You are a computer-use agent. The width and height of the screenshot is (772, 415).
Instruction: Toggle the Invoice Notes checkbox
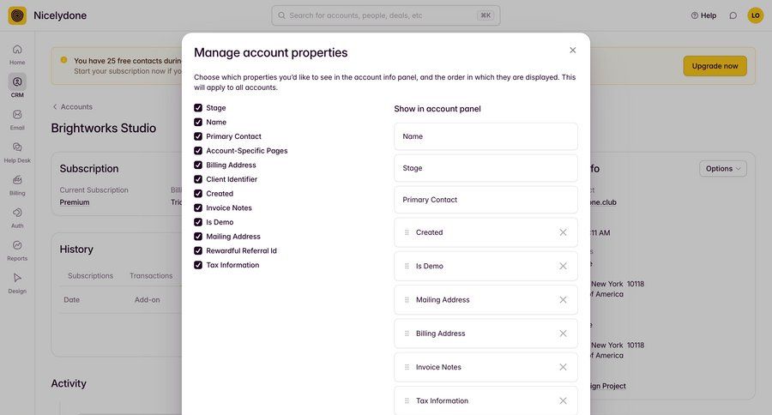pos(198,207)
